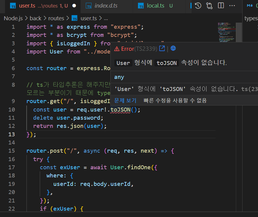This screenshot has width=258, height=217.
Task: Click the 빠른 수정을 사용할 수 없음 text
Action: pyautogui.click(x=175, y=100)
